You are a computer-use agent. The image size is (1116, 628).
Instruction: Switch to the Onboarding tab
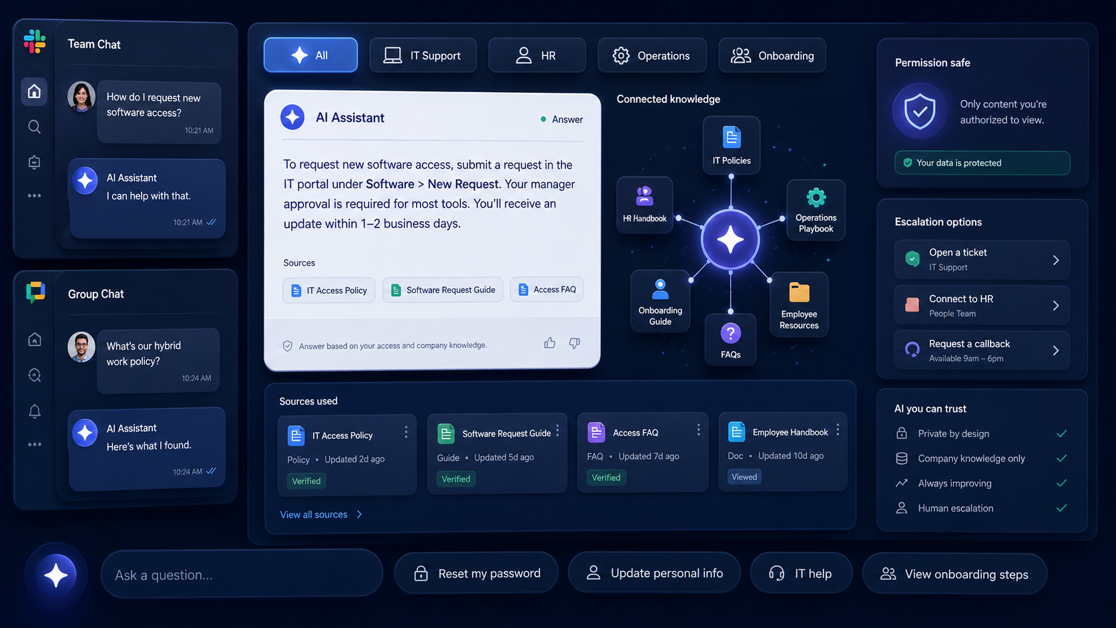pyautogui.click(x=772, y=55)
